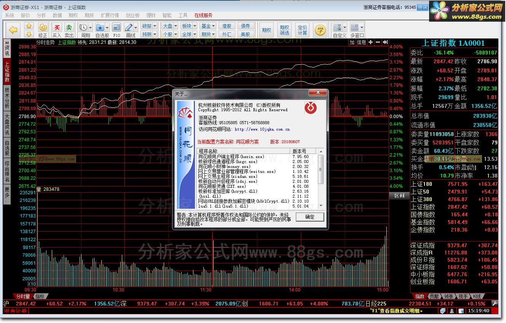Image resolution: width=506 pixels, height=323 pixels.
Task: Expand the 多窗口 dropdown arrow
Action: pos(362,27)
